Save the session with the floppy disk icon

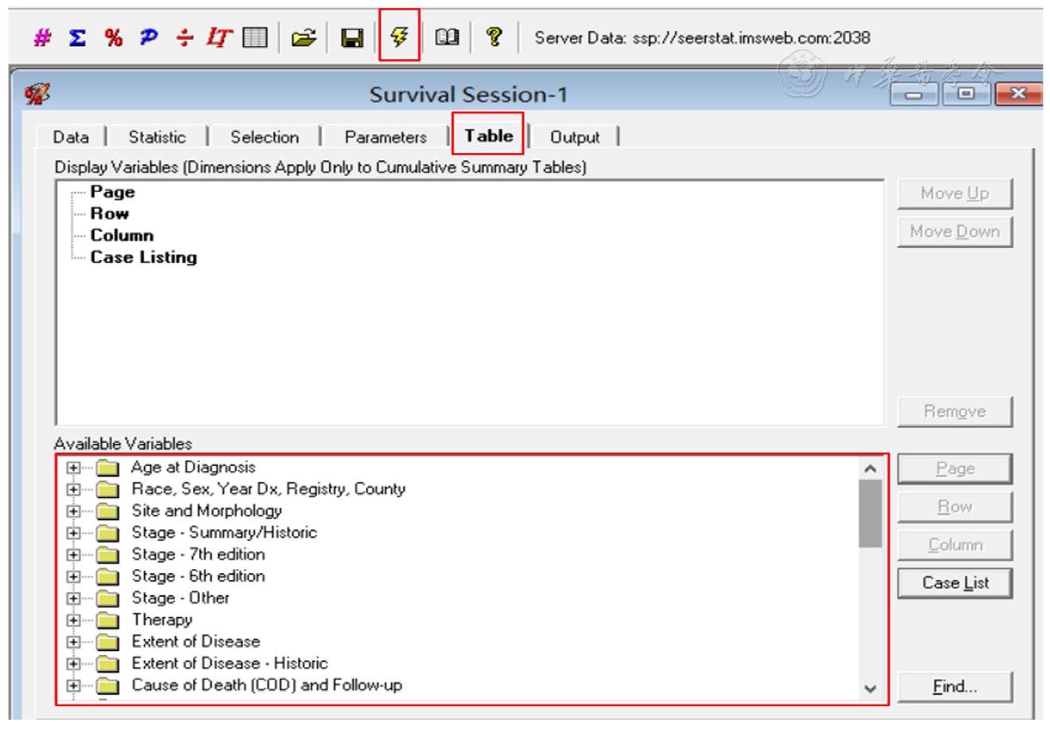click(351, 37)
